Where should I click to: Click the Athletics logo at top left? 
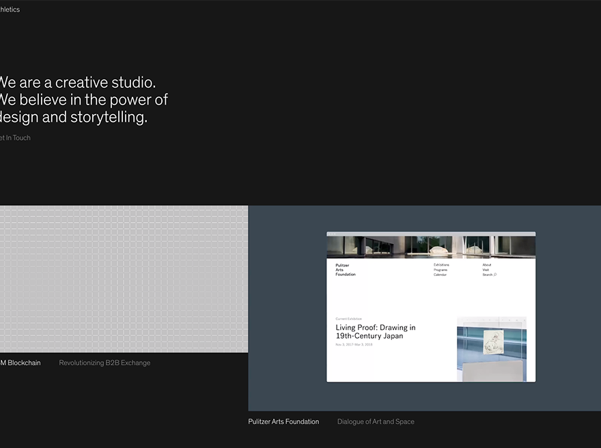10,10
